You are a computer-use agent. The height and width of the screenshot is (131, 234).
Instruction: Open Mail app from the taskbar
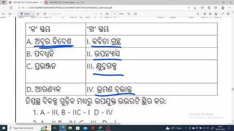85,128
